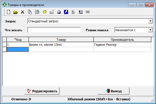156x104 pixels.
Task: Click the Редактировать button
Action: (42, 91)
